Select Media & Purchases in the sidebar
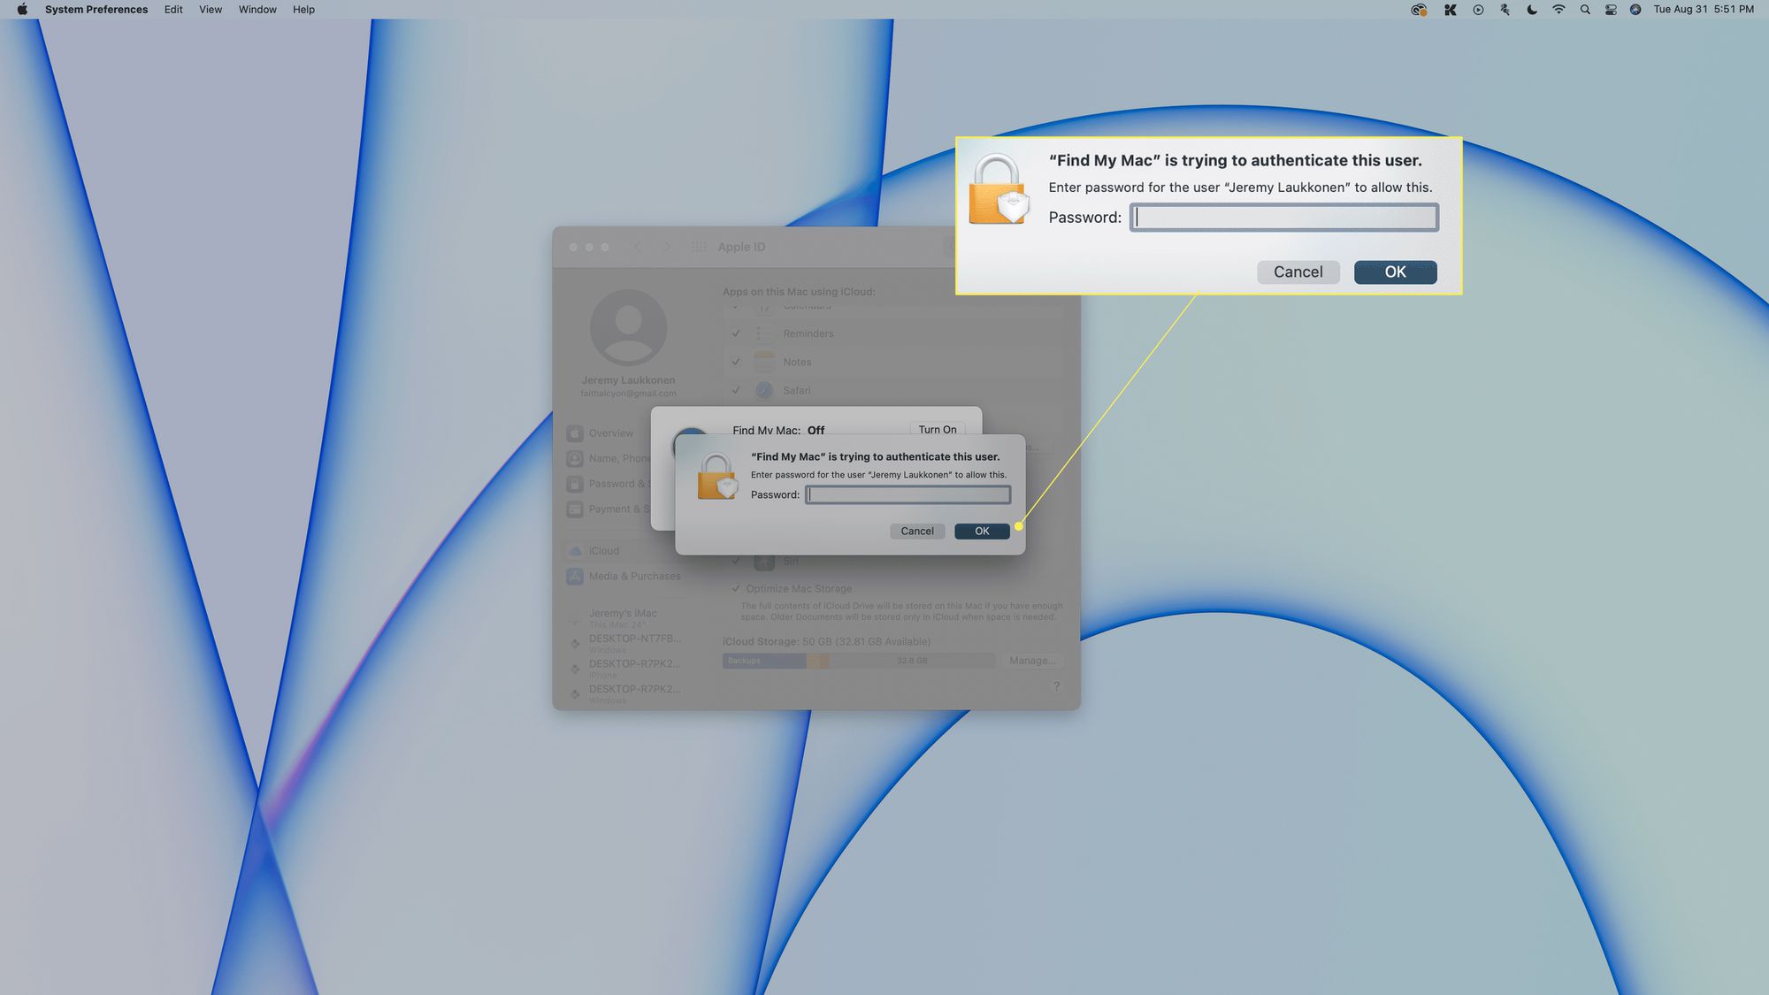Viewport: 1769px width, 995px height. 624,577
